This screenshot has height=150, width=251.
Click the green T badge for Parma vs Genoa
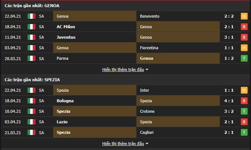[244, 58]
